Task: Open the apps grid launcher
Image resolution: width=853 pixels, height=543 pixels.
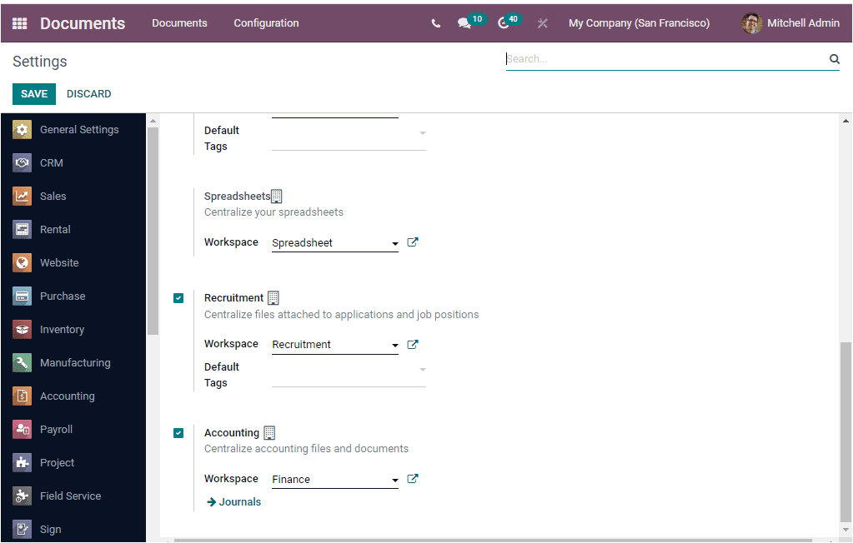Action: 19,22
